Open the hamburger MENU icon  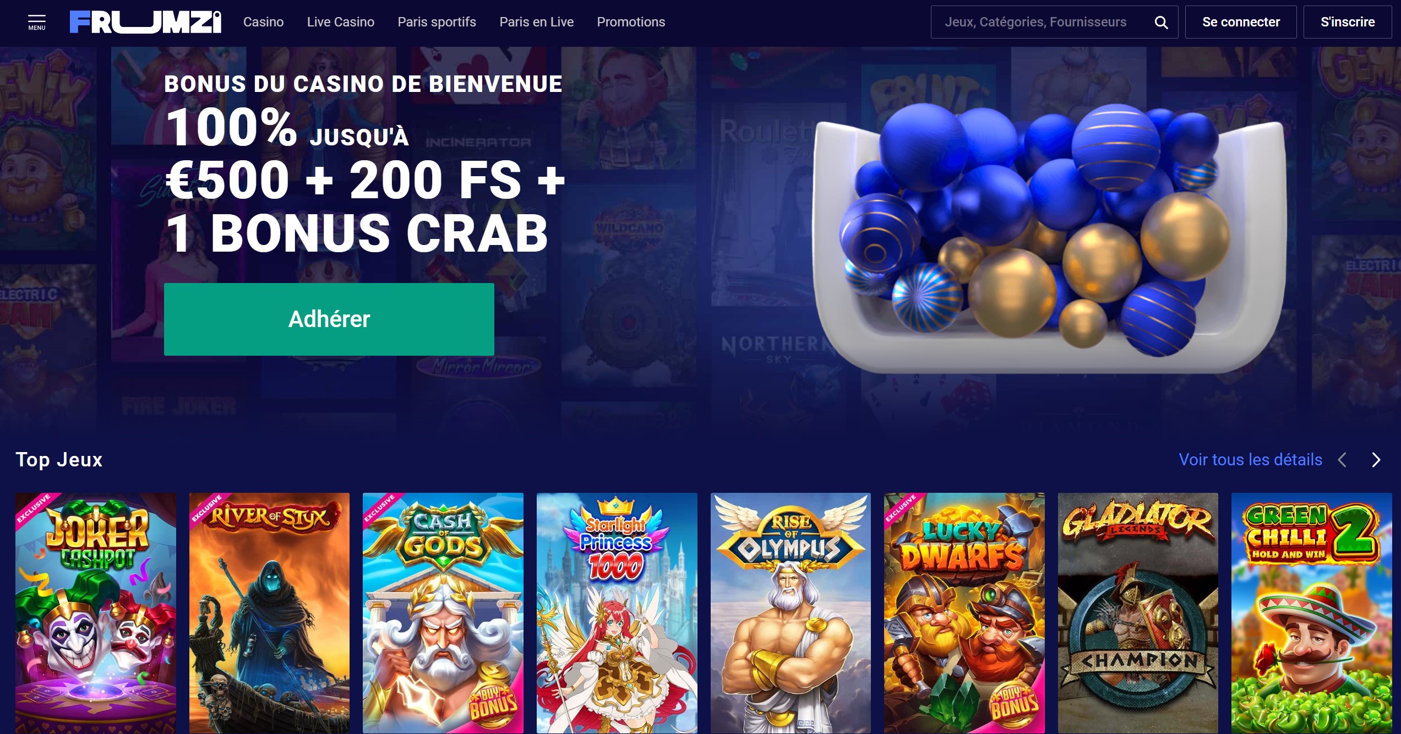coord(37,22)
